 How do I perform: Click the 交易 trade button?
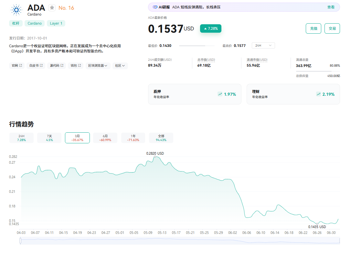coord(332,28)
